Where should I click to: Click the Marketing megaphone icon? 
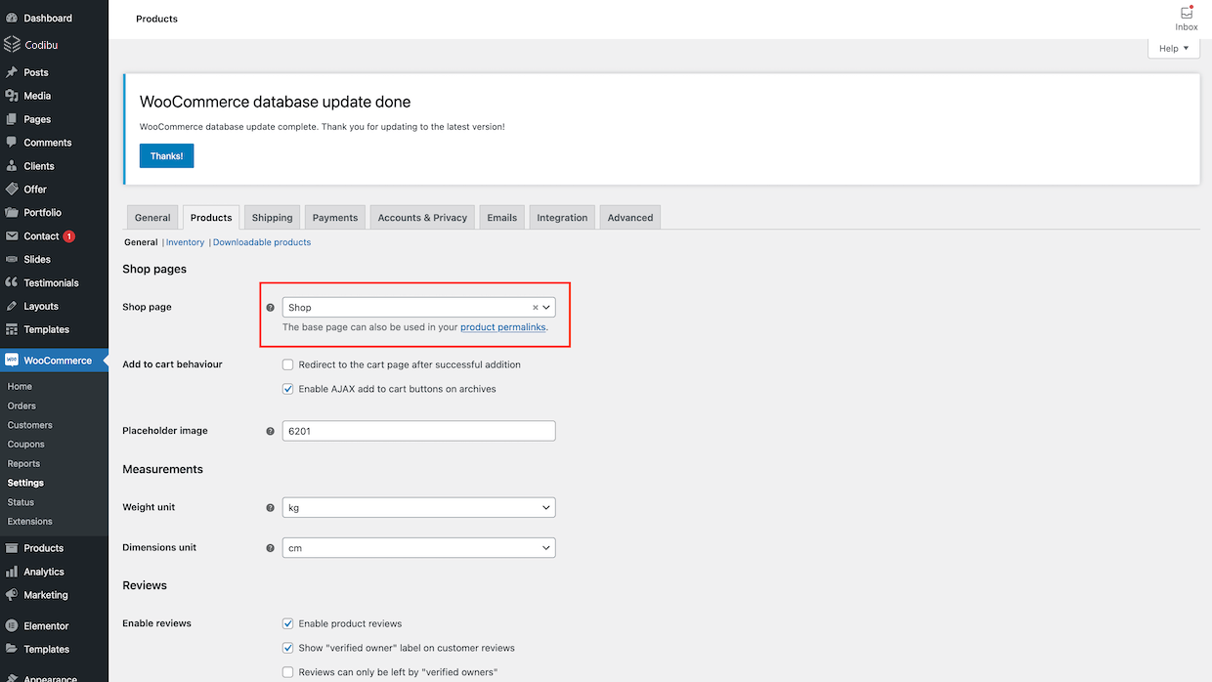[x=12, y=595]
